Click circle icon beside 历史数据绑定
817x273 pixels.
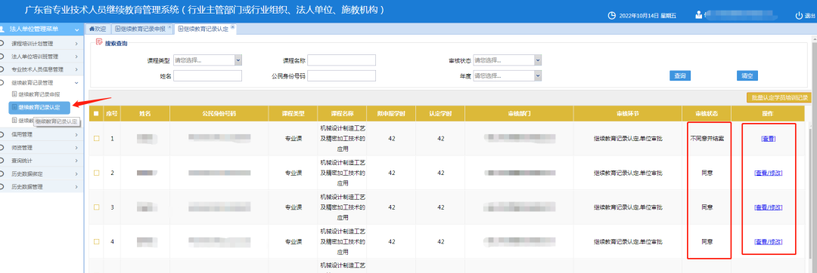(2, 174)
